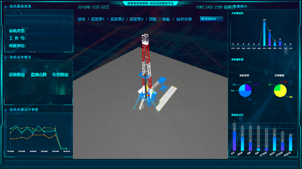The height and width of the screenshot is (169, 302).
Task: Go to the 顶驱 tab
Action: point(153,19)
